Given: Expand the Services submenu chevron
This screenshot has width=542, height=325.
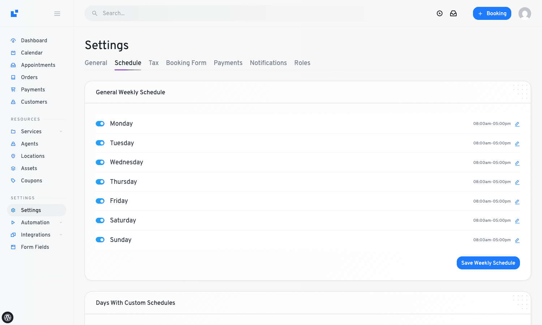Looking at the screenshot, I should (x=61, y=131).
